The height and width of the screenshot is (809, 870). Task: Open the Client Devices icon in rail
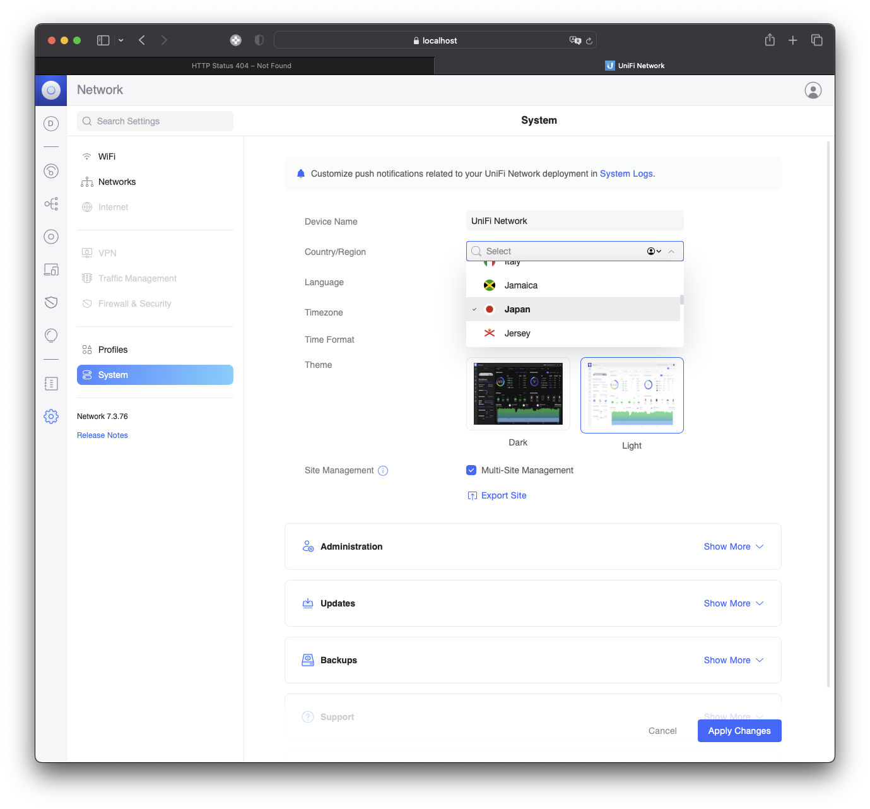[51, 269]
